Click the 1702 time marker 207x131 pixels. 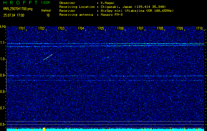pyautogui.click(x=41, y=28)
